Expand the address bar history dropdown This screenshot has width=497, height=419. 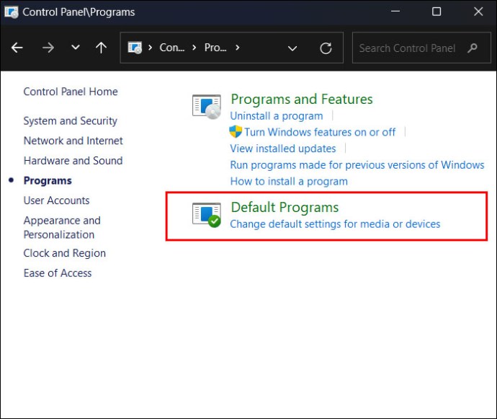pyautogui.click(x=292, y=48)
